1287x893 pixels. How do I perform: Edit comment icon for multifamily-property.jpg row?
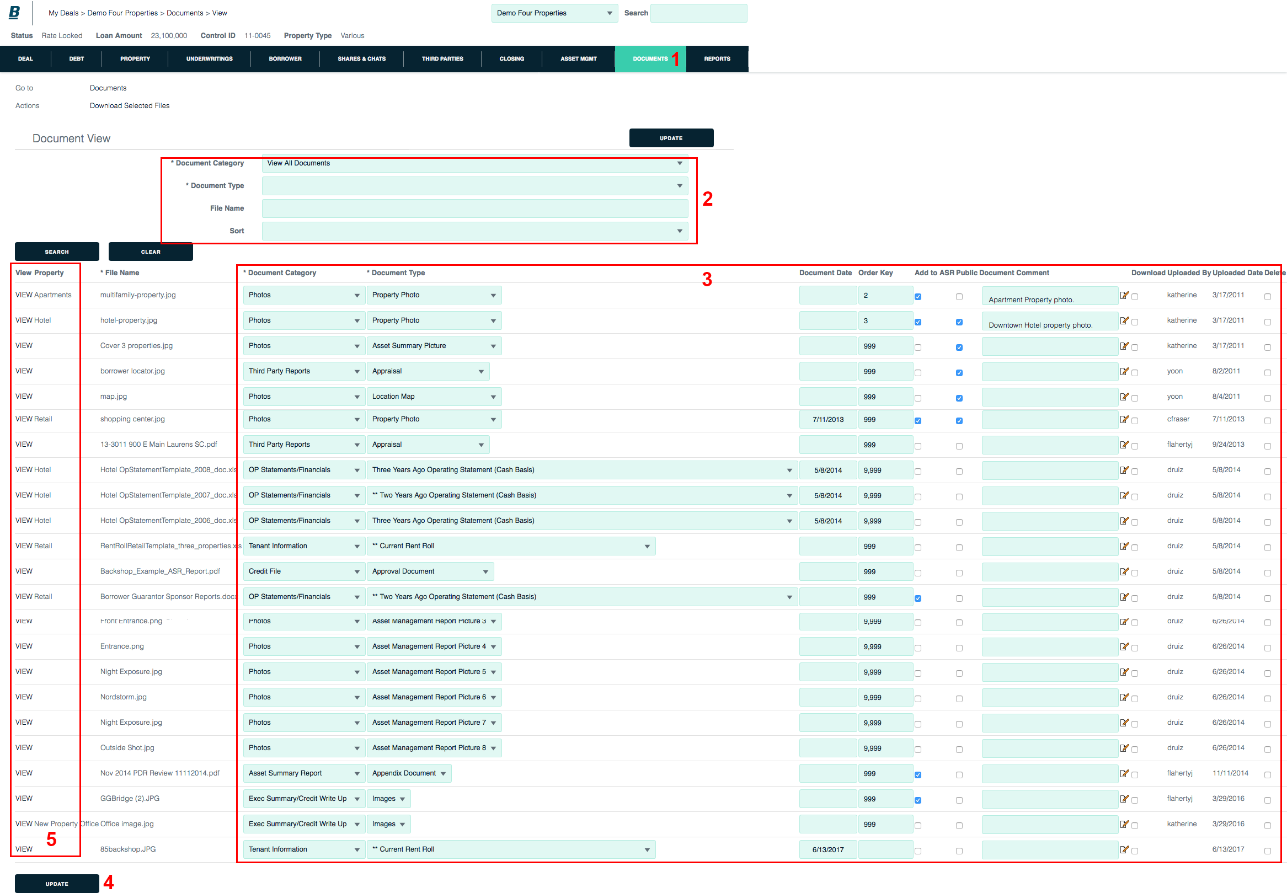tap(1124, 295)
